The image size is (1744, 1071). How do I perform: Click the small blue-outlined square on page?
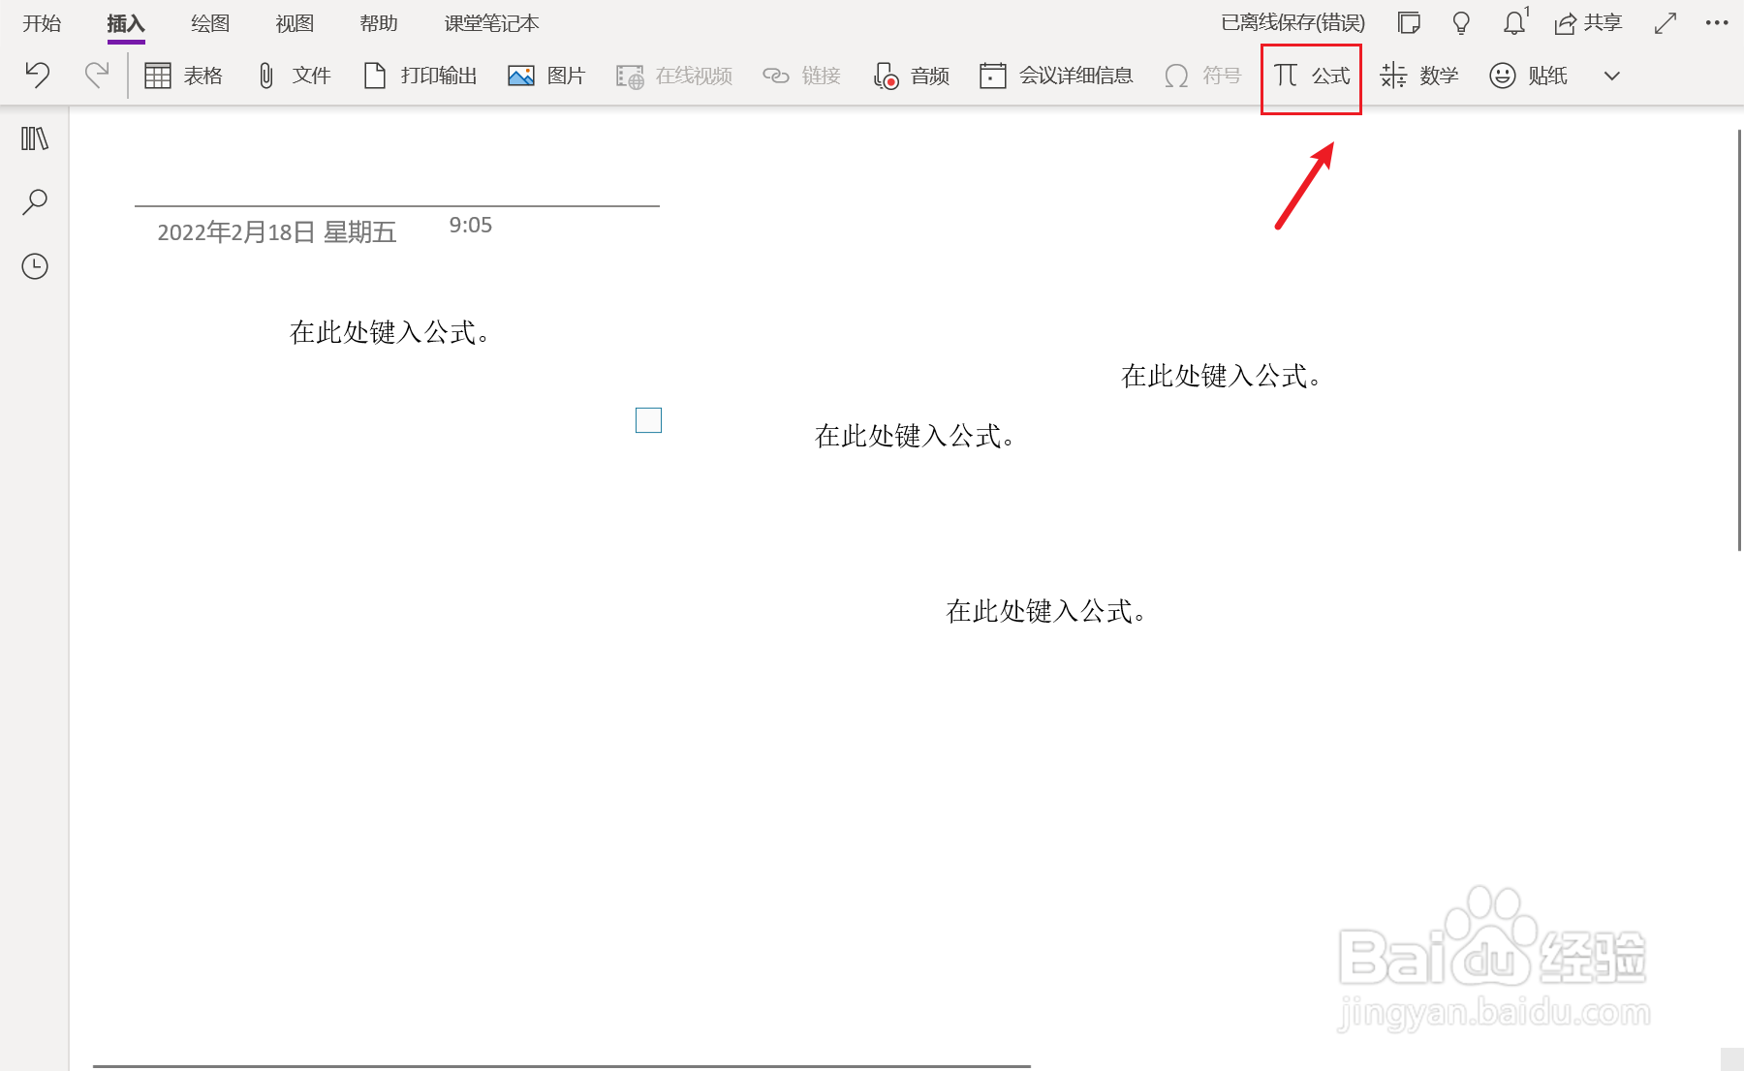[648, 420]
